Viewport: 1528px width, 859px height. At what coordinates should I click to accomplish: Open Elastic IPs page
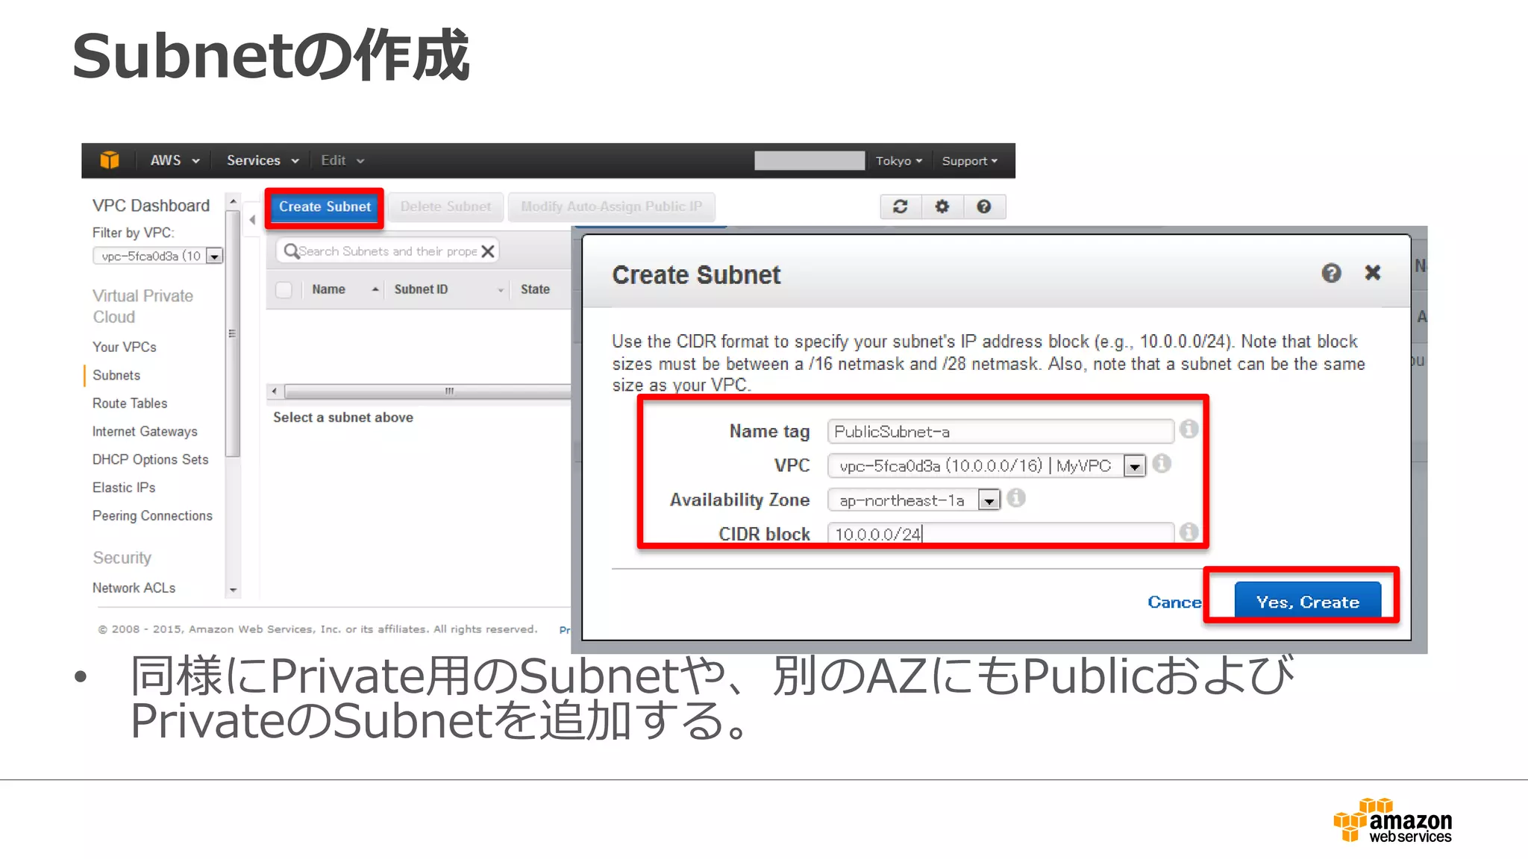click(124, 488)
